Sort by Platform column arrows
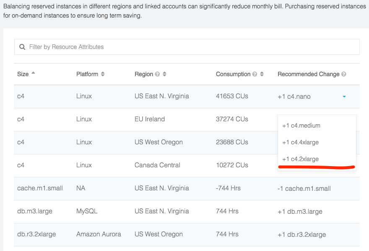The image size is (369, 251). 103,74
